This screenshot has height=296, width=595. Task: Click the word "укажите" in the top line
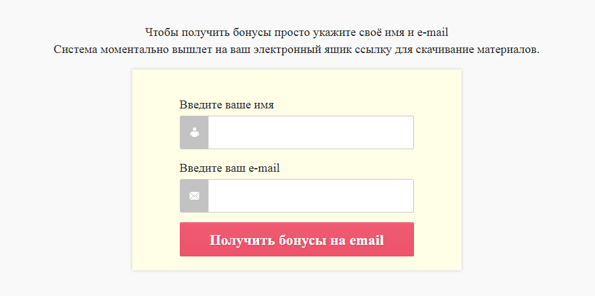point(327,32)
